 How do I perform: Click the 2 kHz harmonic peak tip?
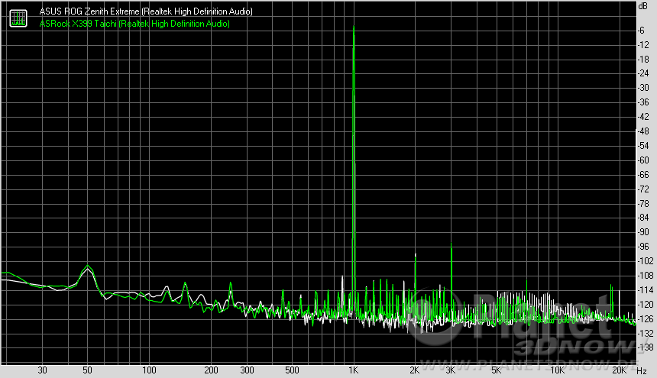[416, 254]
